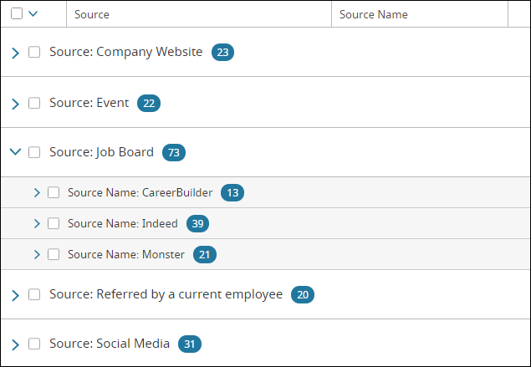This screenshot has height=367, width=531.
Task: Expand the Social Media source group
Action: tap(15, 344)
